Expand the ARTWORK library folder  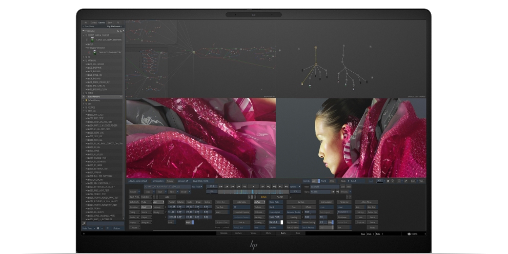click(84, 60)
